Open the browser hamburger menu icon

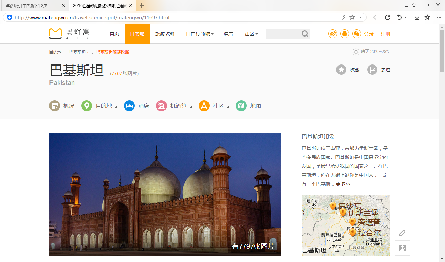tap(406, 5)
